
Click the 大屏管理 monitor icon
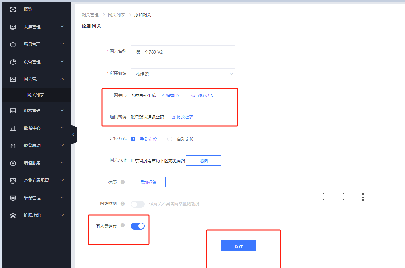tap(13, 27)
